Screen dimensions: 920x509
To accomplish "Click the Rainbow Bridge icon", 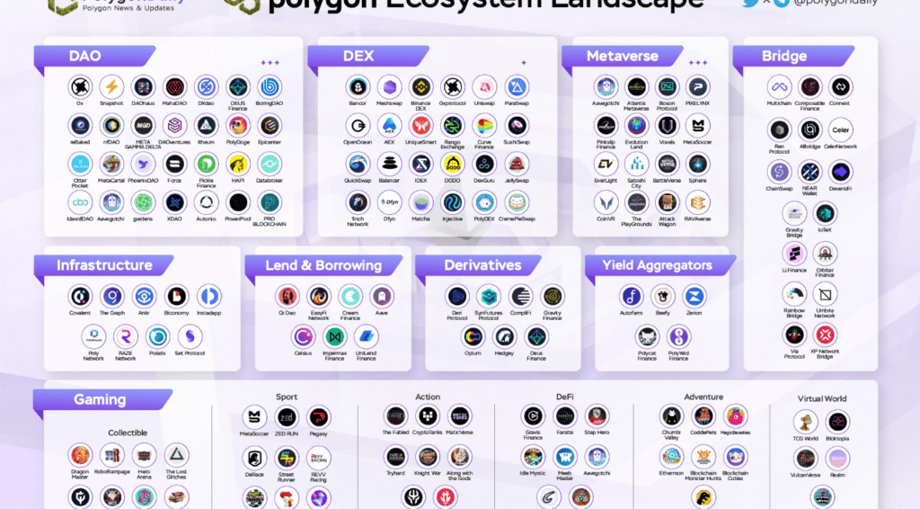I will (794, 294).
